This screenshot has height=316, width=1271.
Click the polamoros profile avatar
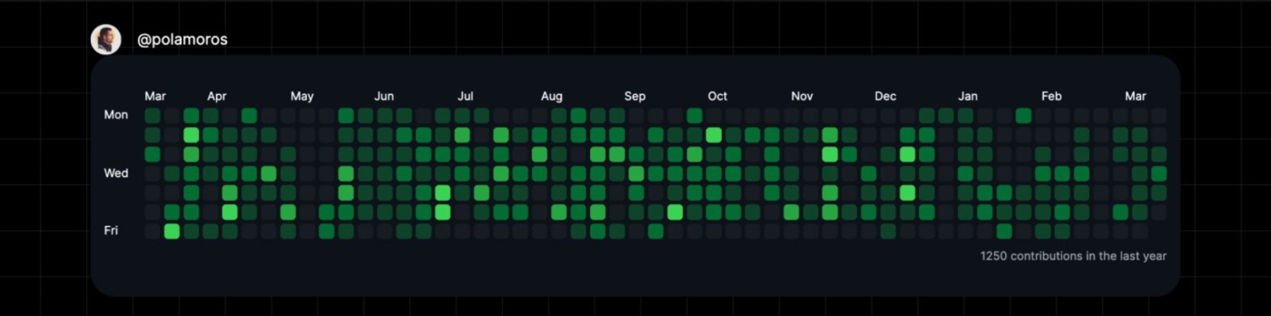tap(106, 40)
